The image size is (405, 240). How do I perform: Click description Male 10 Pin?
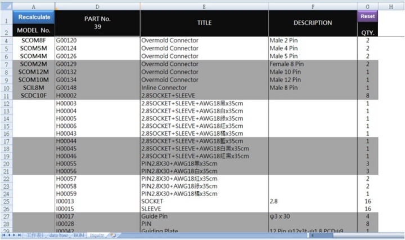[313, 72]
